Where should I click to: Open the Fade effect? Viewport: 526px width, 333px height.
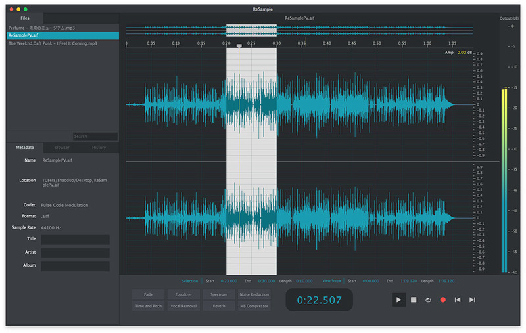(149, 295)
